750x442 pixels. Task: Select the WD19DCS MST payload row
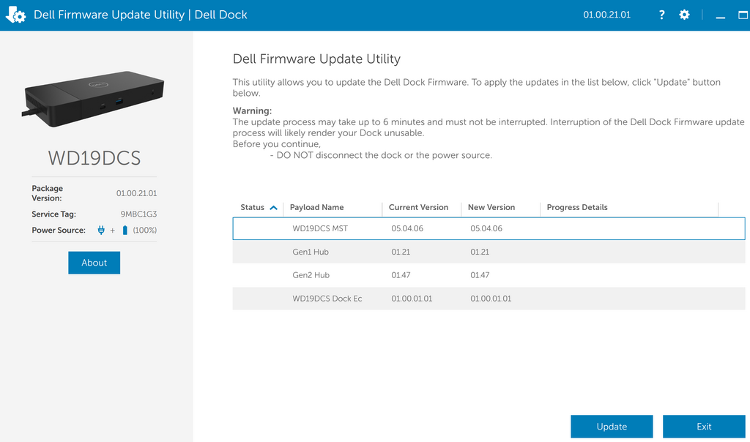[489, 228]
